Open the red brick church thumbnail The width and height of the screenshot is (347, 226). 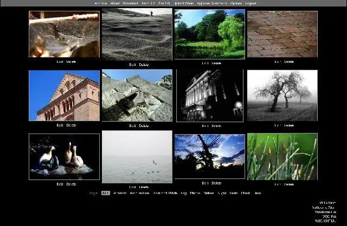pos(64,96)
